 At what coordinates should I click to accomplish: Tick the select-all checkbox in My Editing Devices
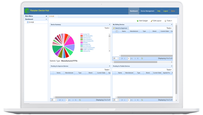[x=117, y=31]
